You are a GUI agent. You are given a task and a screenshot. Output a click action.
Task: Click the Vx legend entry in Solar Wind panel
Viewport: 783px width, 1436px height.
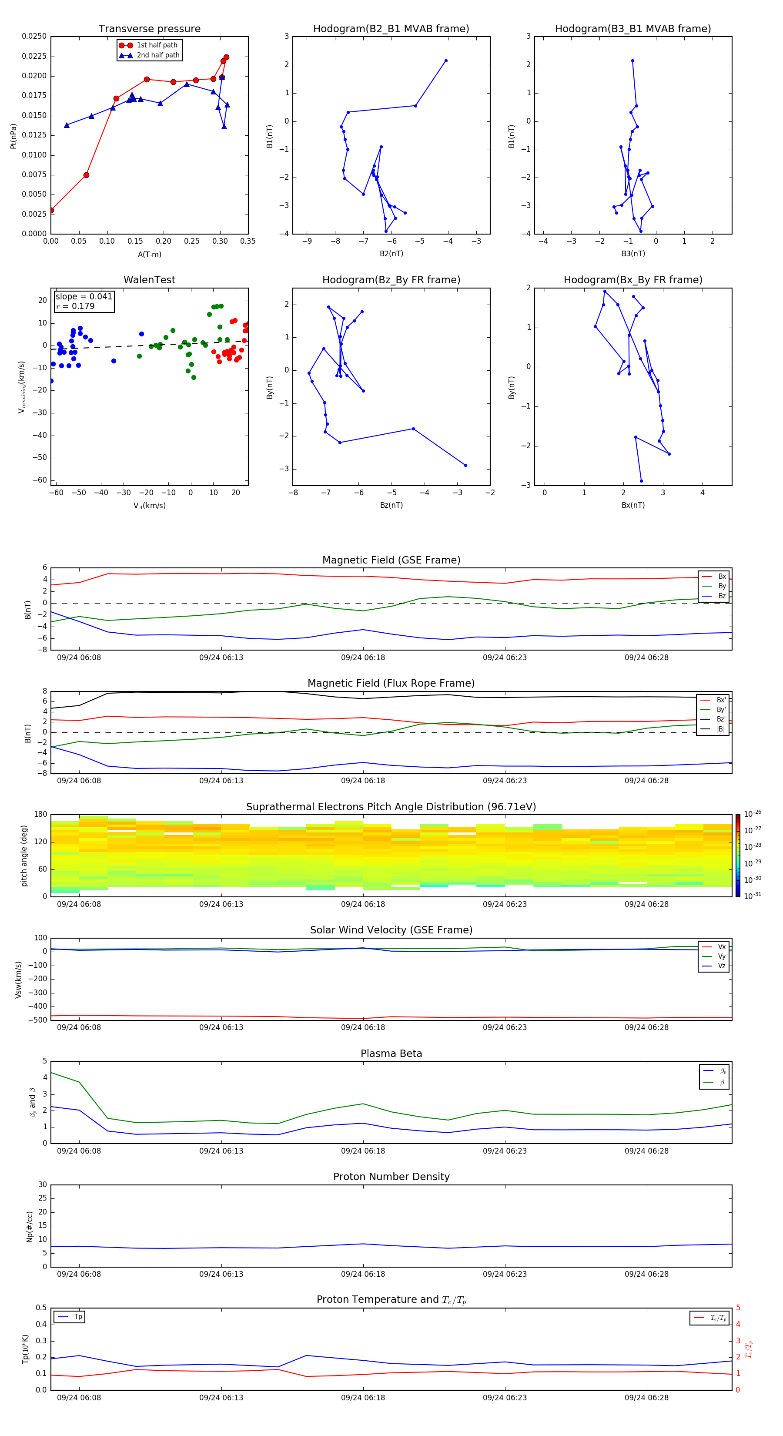point(714,946)
